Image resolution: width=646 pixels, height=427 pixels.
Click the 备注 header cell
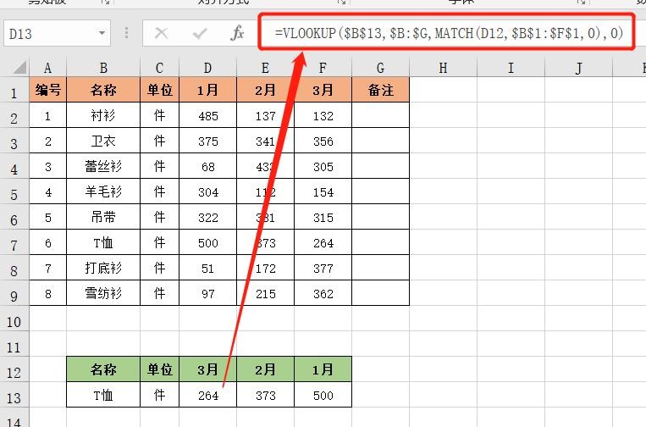(x=380, y=91)
